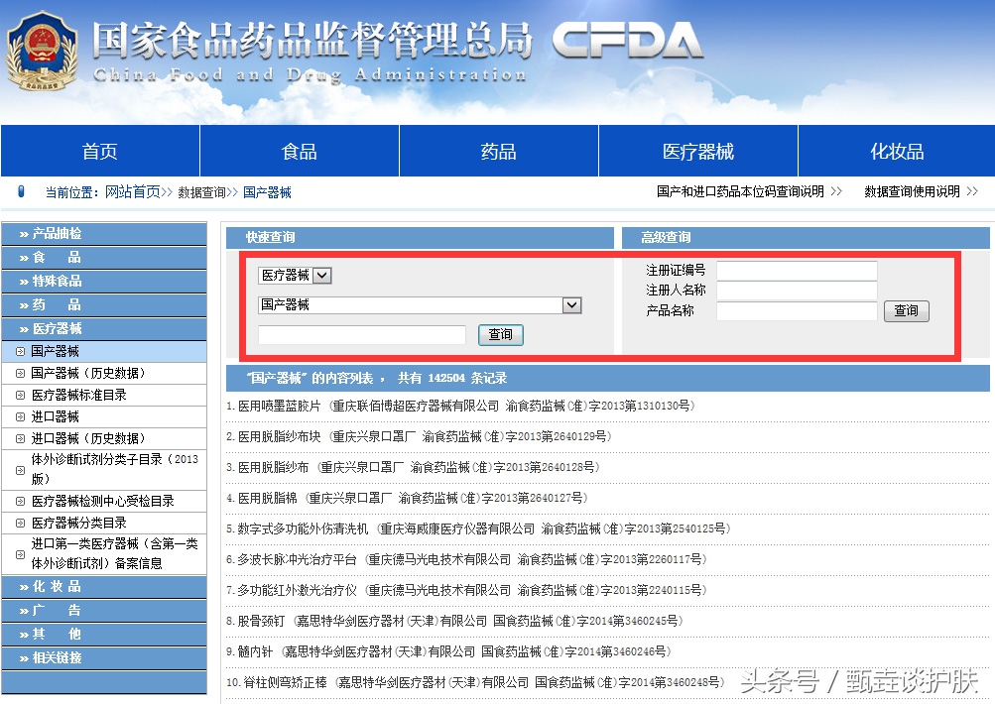Image resolution: width=995 pixels, height=704 pixels.
Task: Open 国产和进口药品本位码查询说明 link
Action: (x=740, y=191)
